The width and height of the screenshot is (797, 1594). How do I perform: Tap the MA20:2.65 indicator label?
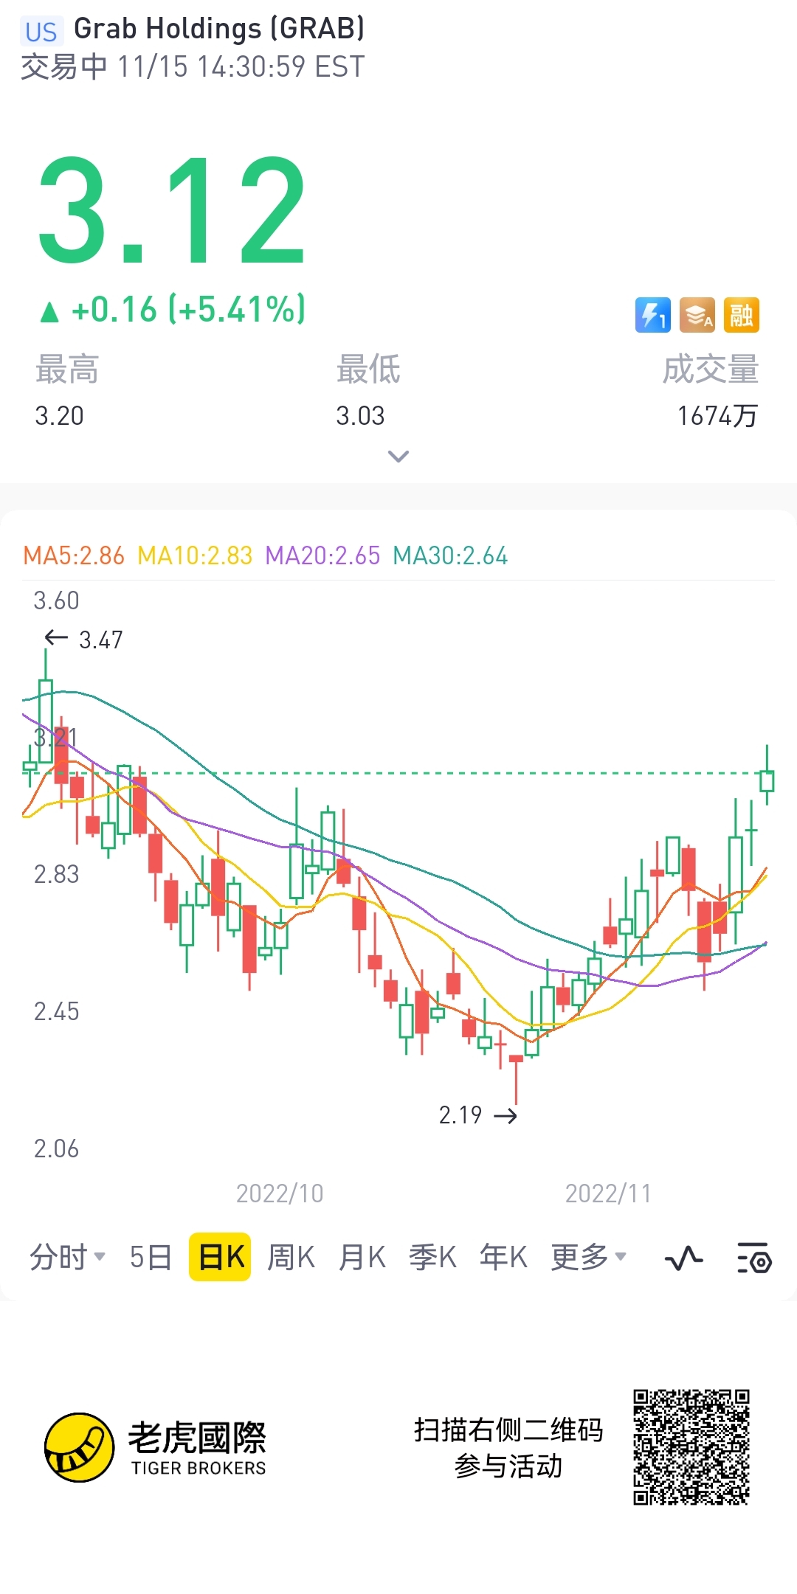[x=322, y=555]
